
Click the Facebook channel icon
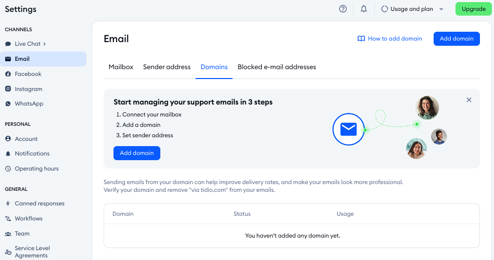click(8, 74)
